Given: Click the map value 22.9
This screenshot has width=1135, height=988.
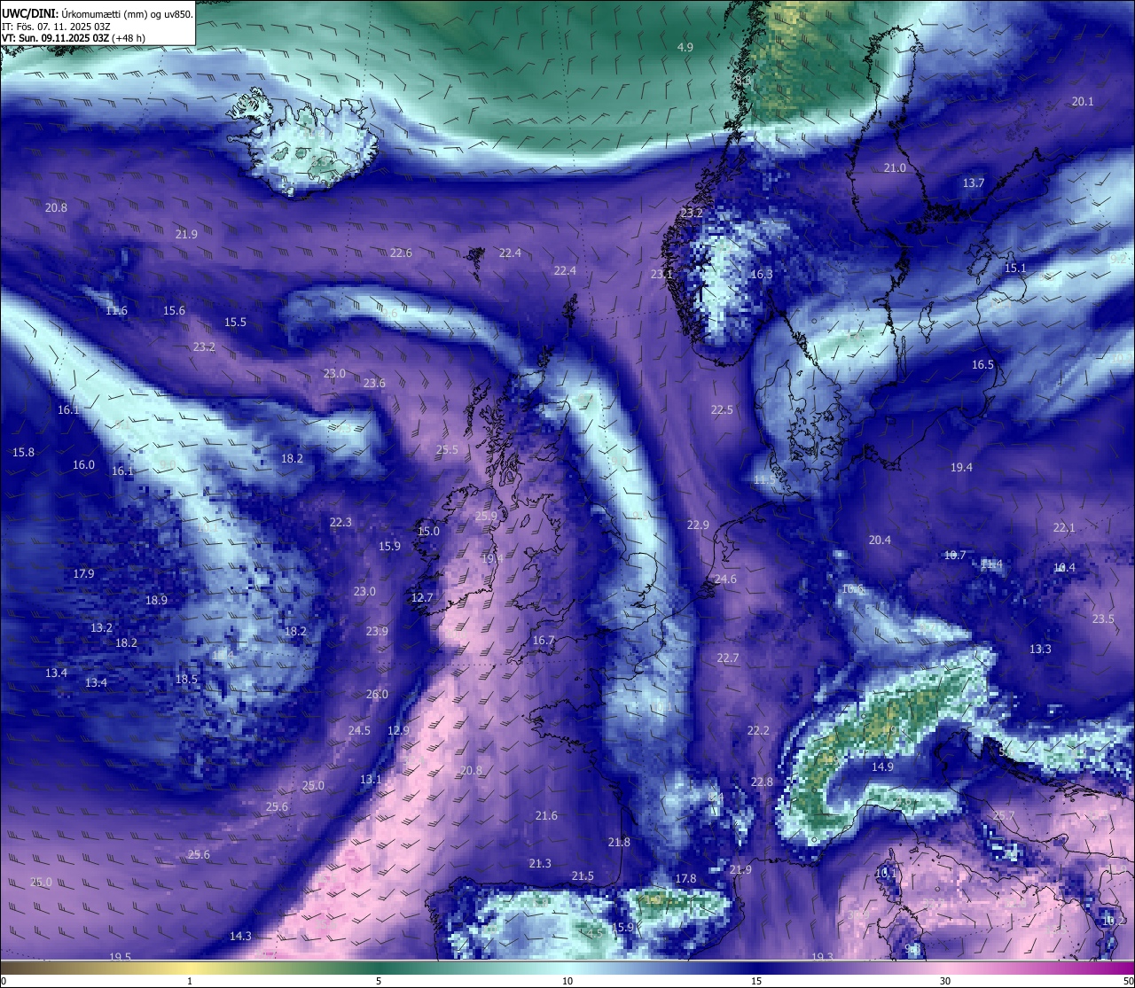Looking at the screenshot, I should pos(698,525).
